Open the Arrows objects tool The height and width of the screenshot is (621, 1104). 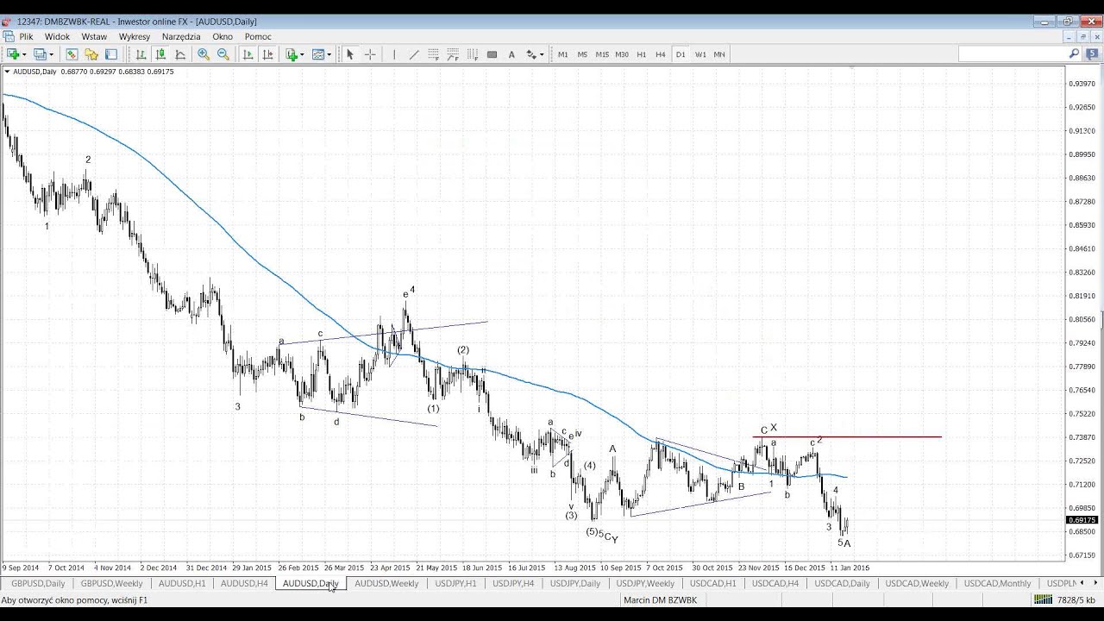click(x=531, y=54)
